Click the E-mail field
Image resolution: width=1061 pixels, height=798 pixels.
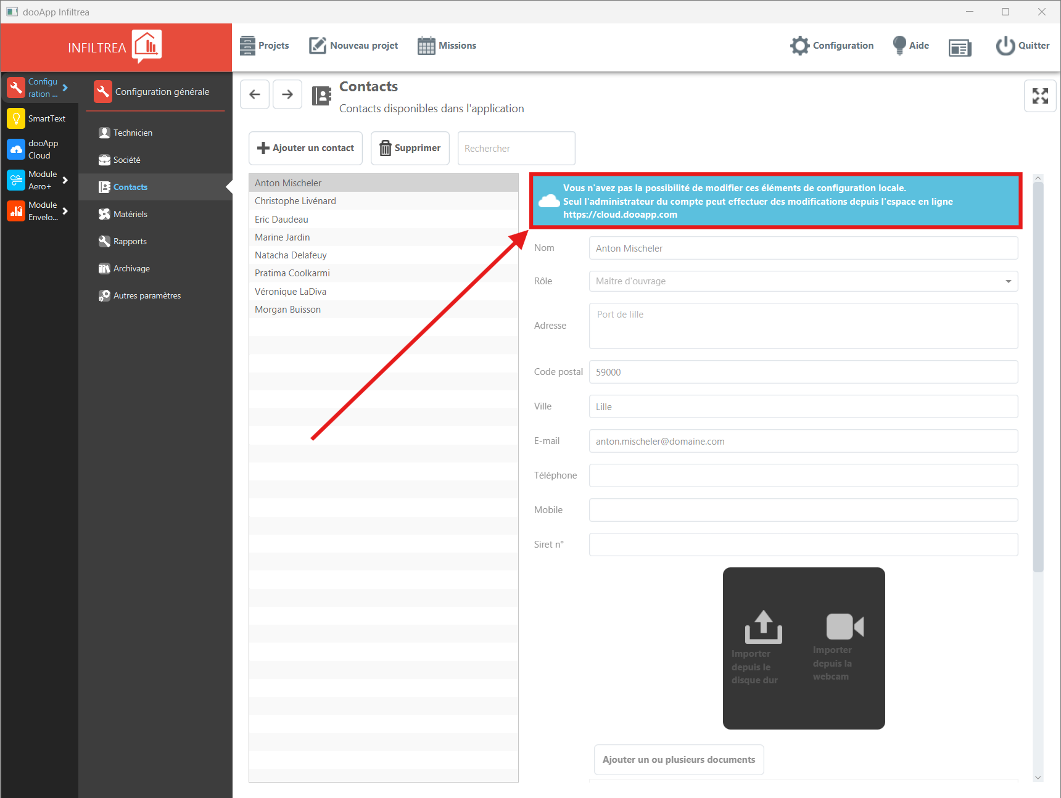803,441
